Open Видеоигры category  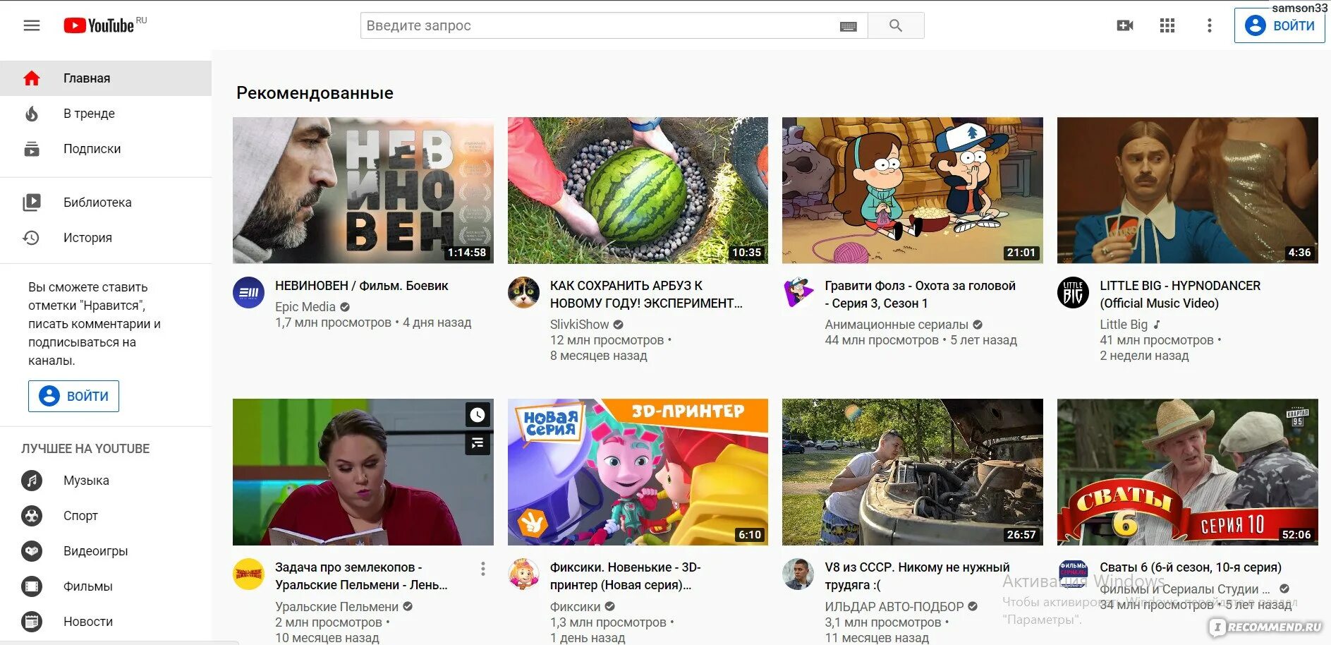pyautogui.click(x=106, y=551)
